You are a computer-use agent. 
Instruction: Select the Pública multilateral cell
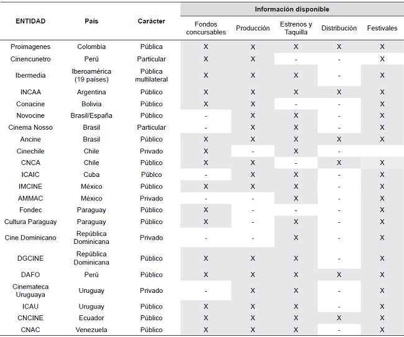tap(151, 75)
